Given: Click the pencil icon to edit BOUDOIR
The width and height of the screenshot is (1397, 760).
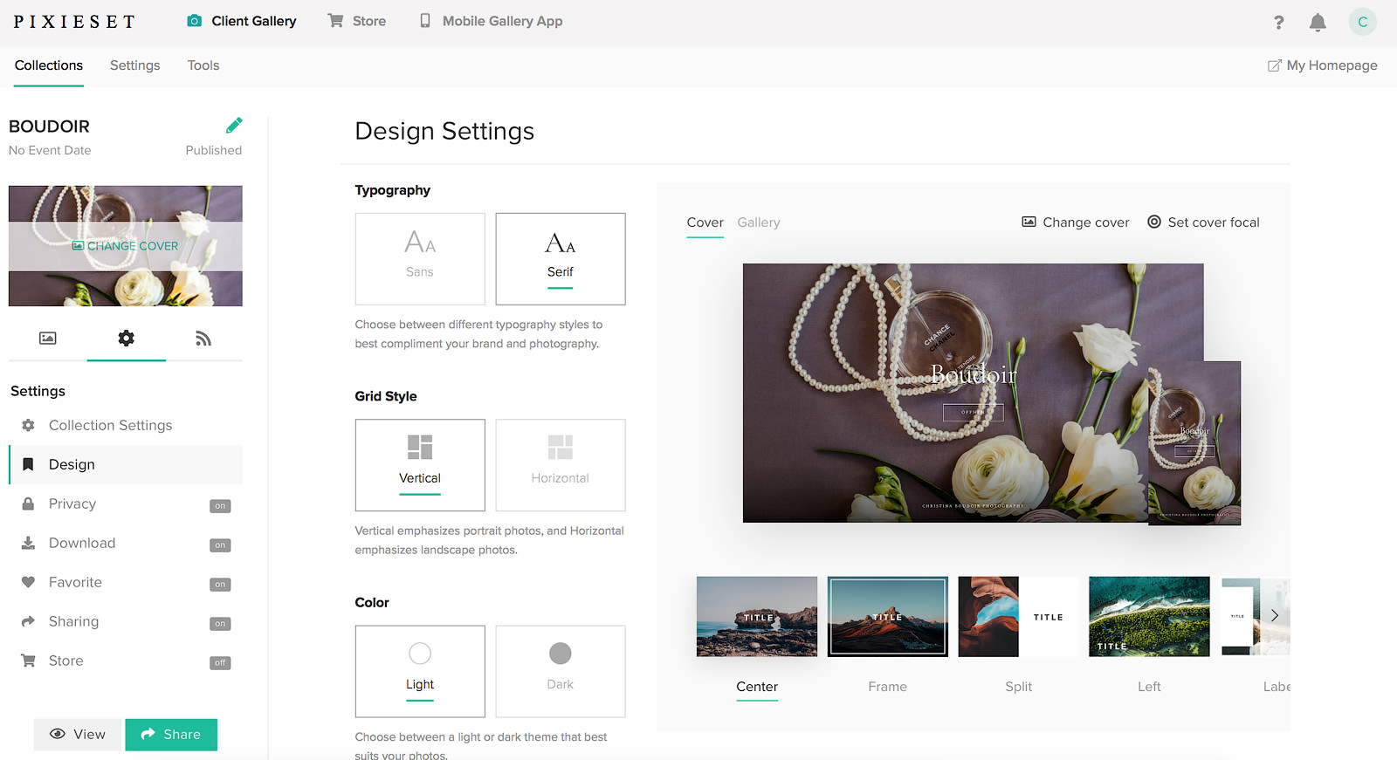Looking at the screenshot, I should pos(234,126).
